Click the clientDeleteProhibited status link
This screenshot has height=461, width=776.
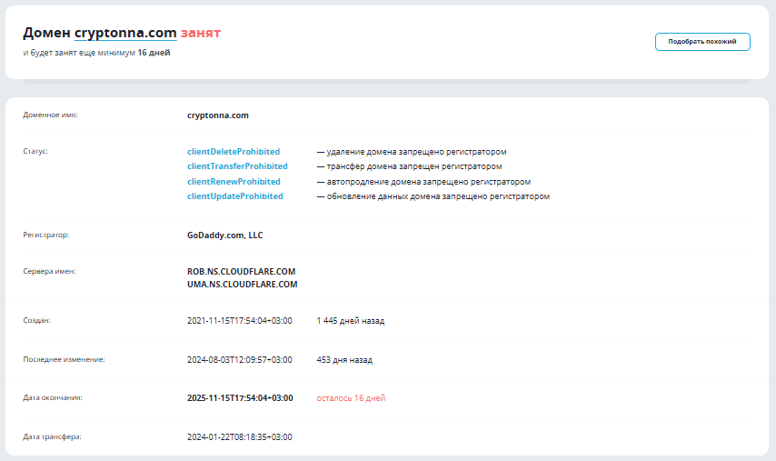[x=234, y=152]
